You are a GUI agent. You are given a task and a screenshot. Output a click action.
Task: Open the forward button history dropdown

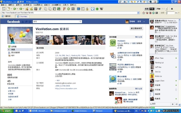click(24, 9)
